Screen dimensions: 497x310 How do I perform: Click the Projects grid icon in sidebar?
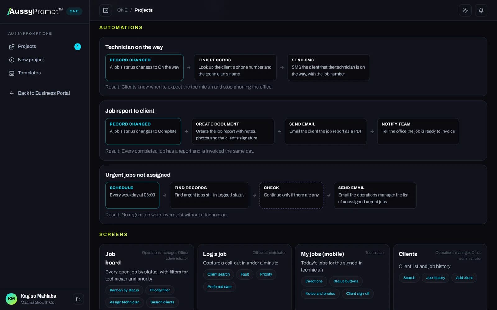[x=11, y=47]
